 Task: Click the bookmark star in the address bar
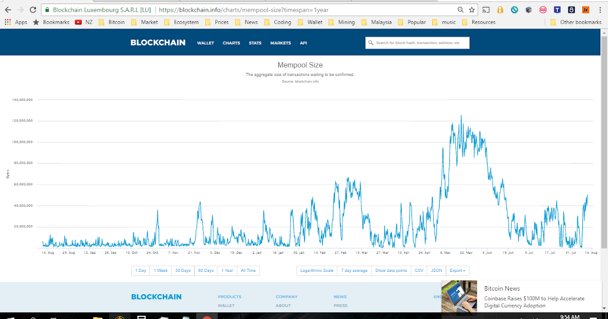[472, 9]
